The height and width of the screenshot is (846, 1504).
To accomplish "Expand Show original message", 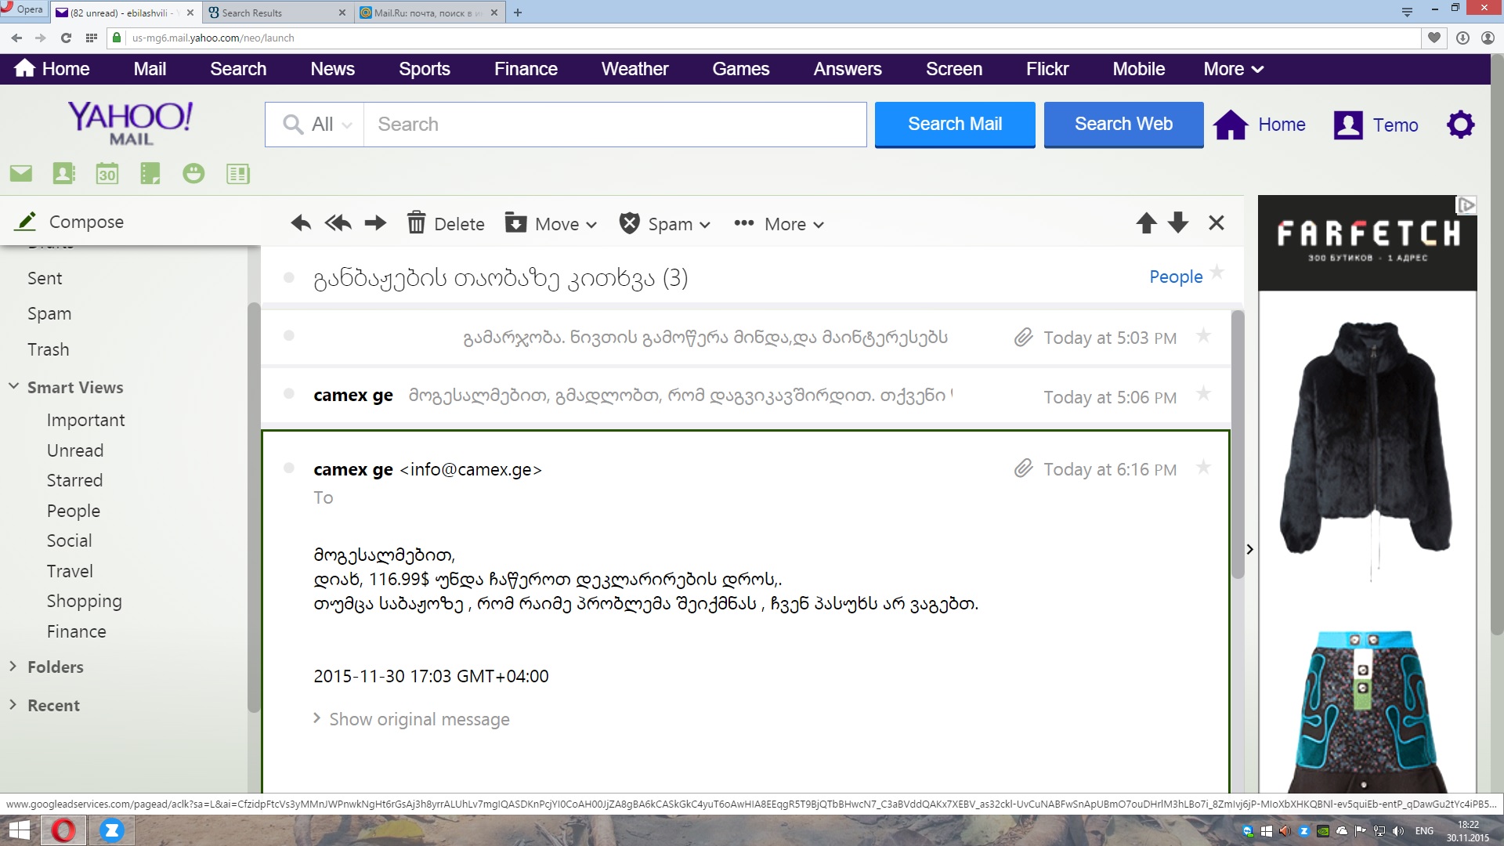I will [411, 719].
